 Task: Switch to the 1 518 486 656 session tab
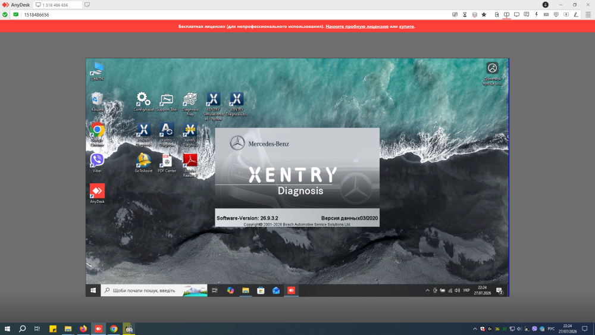[57, 5]
